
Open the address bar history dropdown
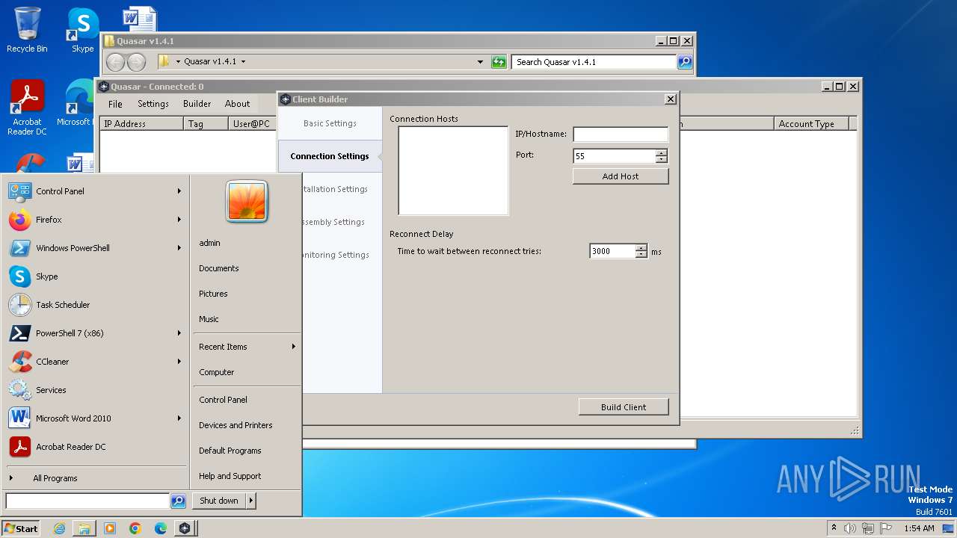480,62
